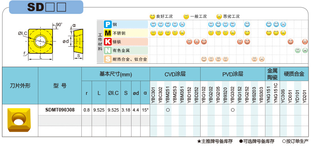Click the 基本尺寸(mm) header

coord(116,74)
